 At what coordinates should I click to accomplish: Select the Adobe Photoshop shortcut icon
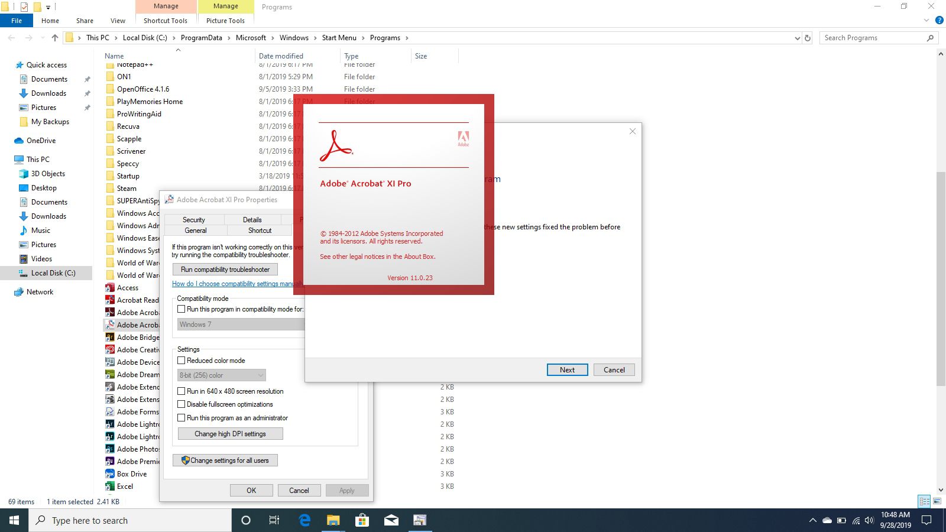[110, 449]
